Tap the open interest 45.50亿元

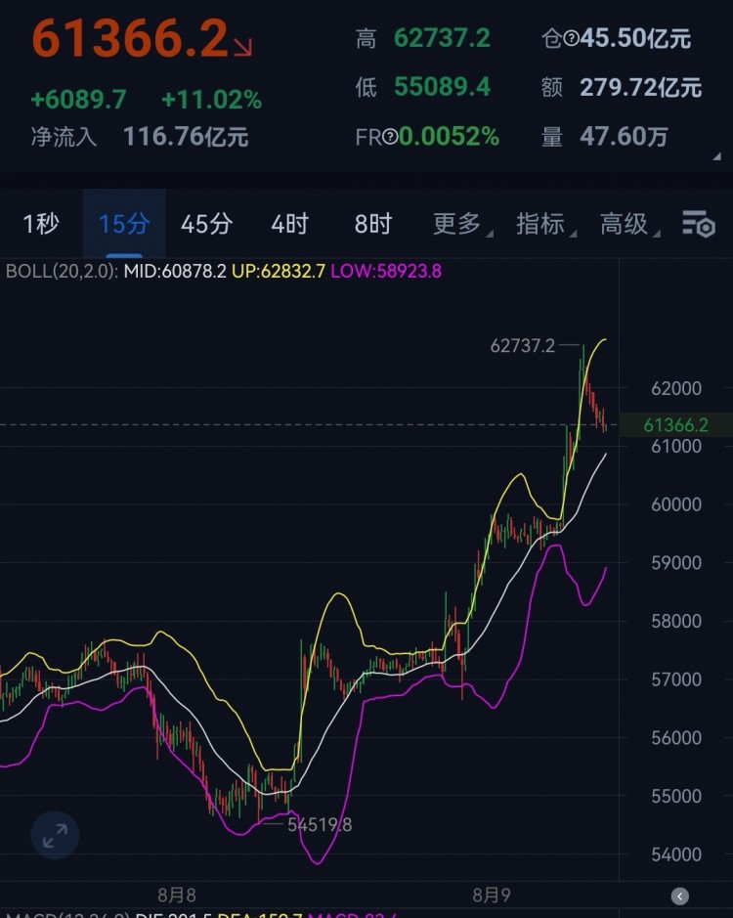pyautogui.click(x=635, y=39)
